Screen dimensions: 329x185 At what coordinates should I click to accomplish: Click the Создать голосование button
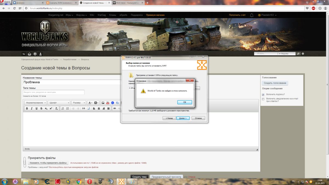tap(275, 83)
